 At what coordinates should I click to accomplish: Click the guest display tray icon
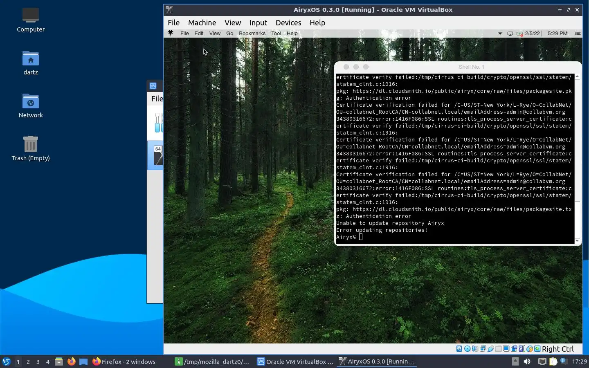click(510, 34)
